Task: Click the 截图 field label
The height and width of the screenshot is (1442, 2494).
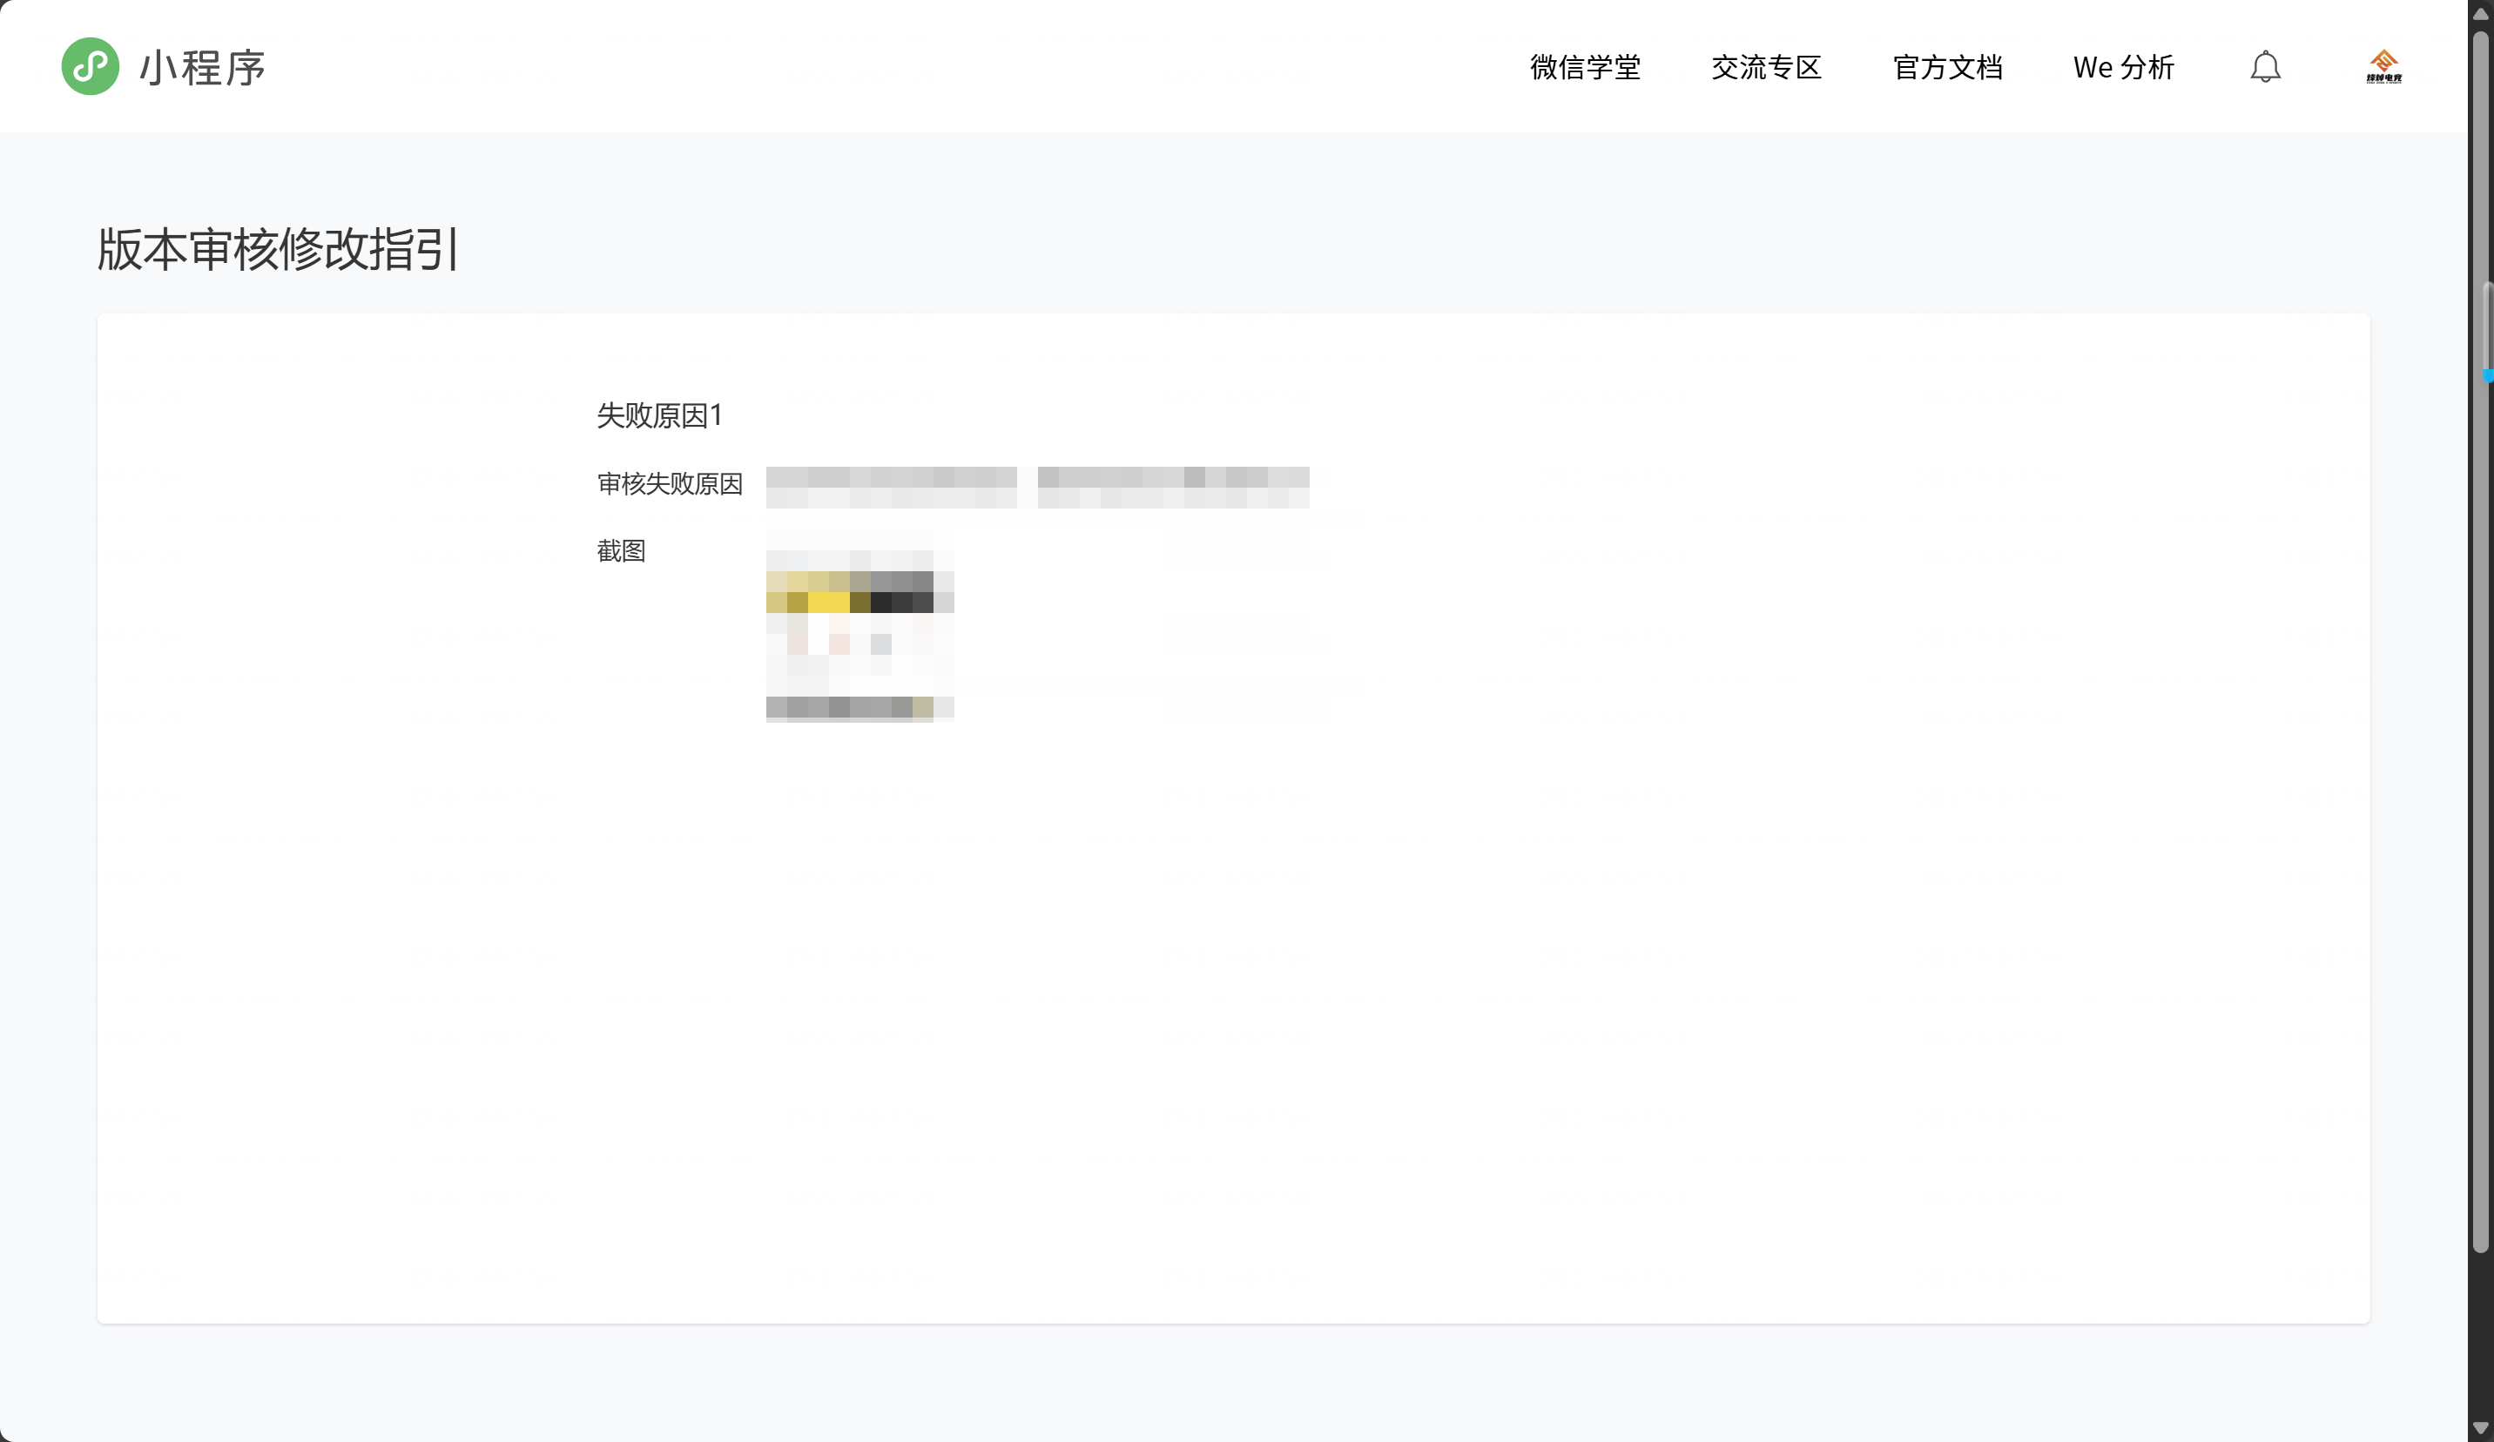Action: pos(621,551)
